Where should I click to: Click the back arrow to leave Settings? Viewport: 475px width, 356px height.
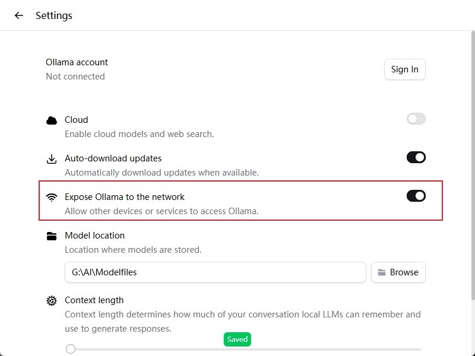coord(19,15)
